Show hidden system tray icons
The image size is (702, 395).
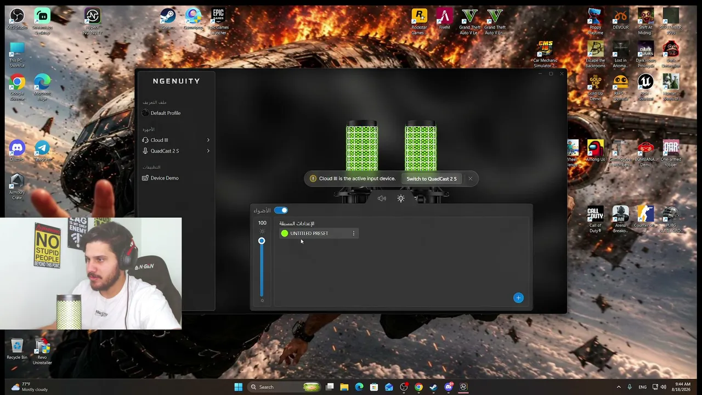[x=619, y=387]
